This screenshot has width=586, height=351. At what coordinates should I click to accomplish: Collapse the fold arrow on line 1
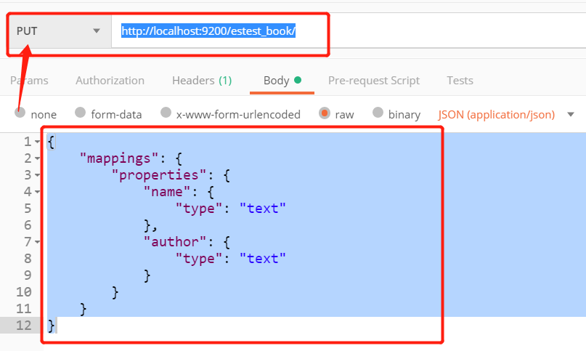(x=37, y=142)
